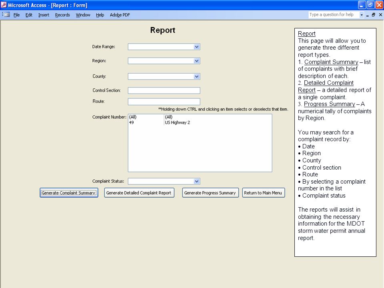Click the Complaint Summary heading in help panel
The height and width of the screenshot is (288, 384).
331,62
